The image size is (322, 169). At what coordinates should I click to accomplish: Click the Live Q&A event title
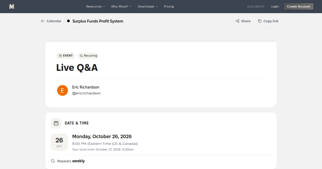[x=77, y=68]
